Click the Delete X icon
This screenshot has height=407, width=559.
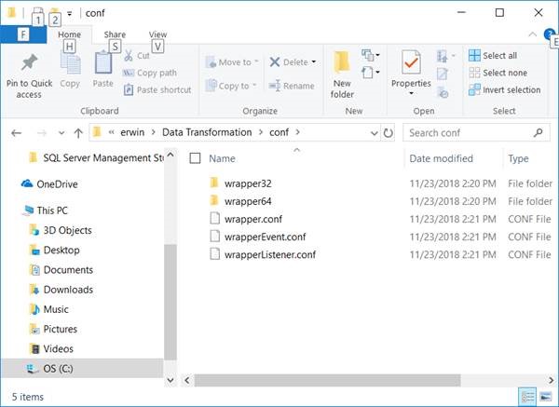coord(275,62)
